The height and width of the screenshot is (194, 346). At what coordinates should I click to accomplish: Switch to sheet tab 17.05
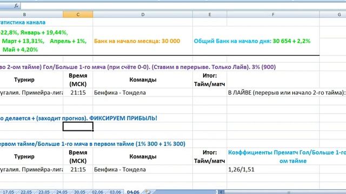coord(8,192)
